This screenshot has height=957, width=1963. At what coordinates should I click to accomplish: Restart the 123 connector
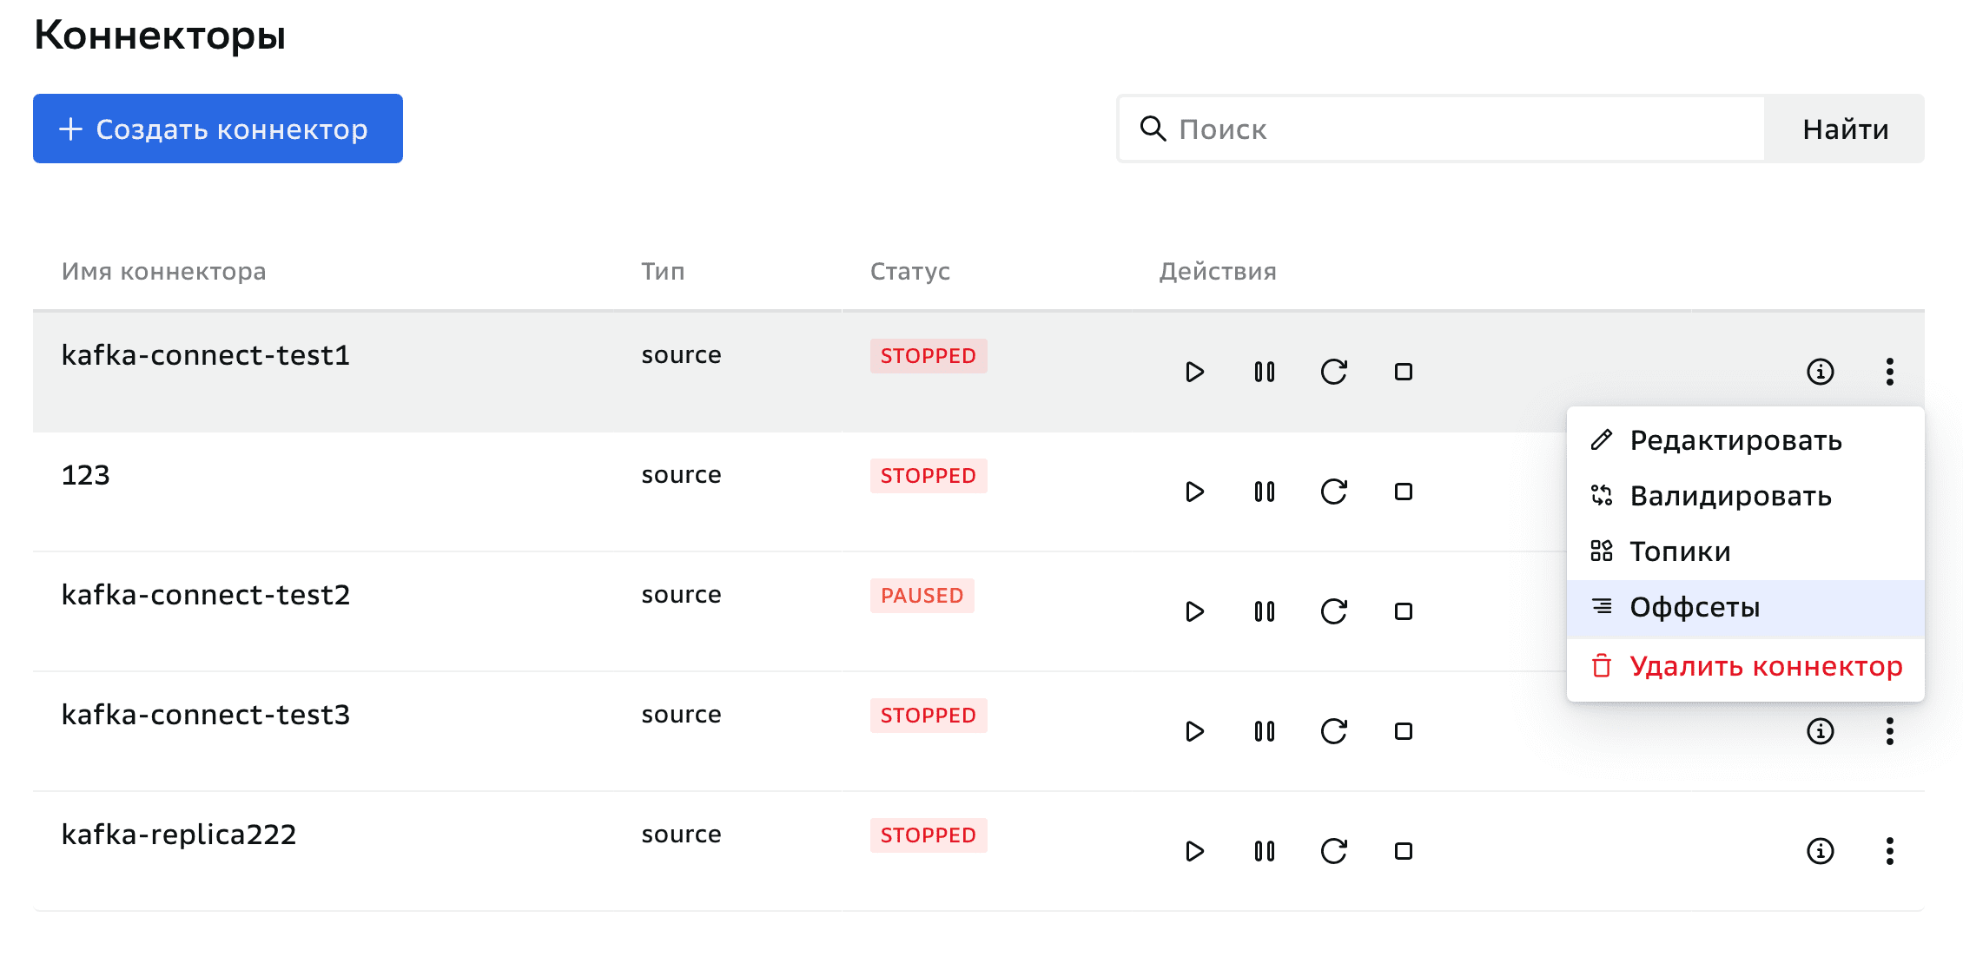click(x=1333, y=492)
